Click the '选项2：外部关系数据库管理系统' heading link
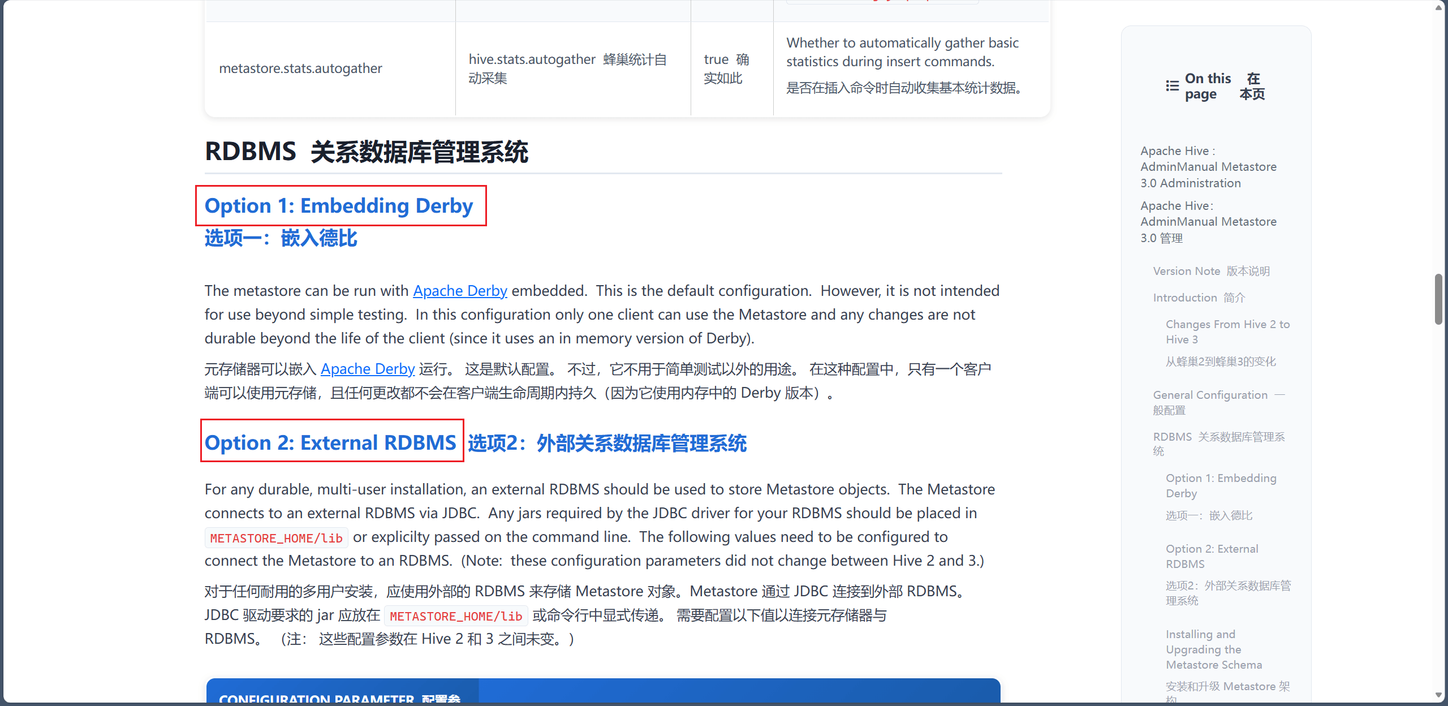1448x706 pixels. pyautogui.click(x=606, y=443)
